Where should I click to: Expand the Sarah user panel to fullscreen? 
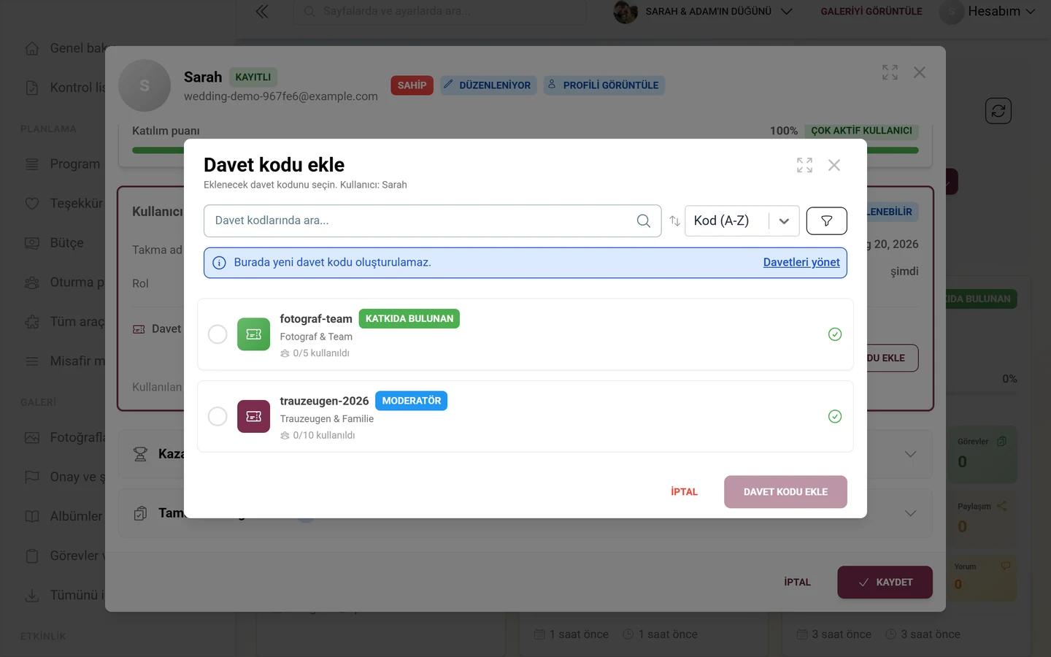point(890,72)
